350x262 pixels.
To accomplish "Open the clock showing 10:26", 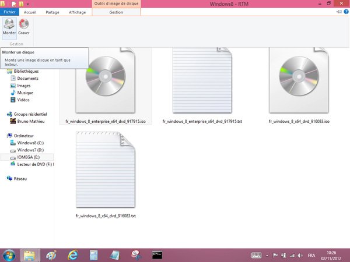I will (x=331, y=256).
